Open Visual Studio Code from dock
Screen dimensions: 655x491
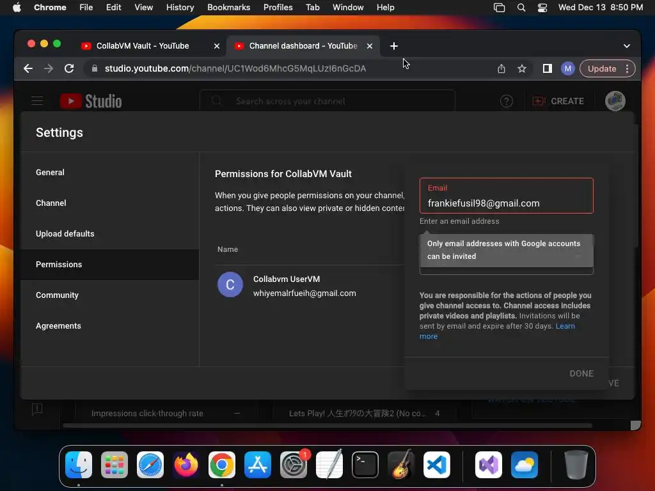(x=437, y=465)
